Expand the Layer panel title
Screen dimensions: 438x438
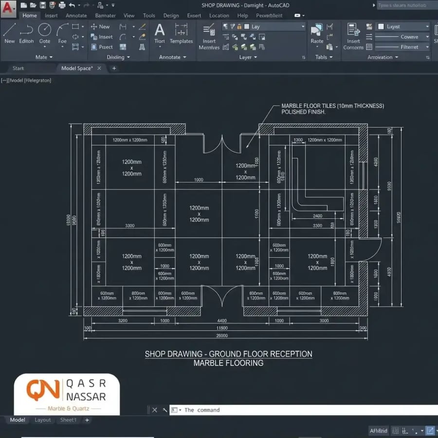point(248,57)
